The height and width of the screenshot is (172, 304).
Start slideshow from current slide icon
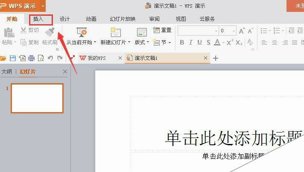[x=82, y=32]
